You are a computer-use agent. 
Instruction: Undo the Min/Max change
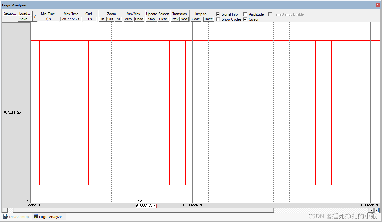click(x=139, y=19)
